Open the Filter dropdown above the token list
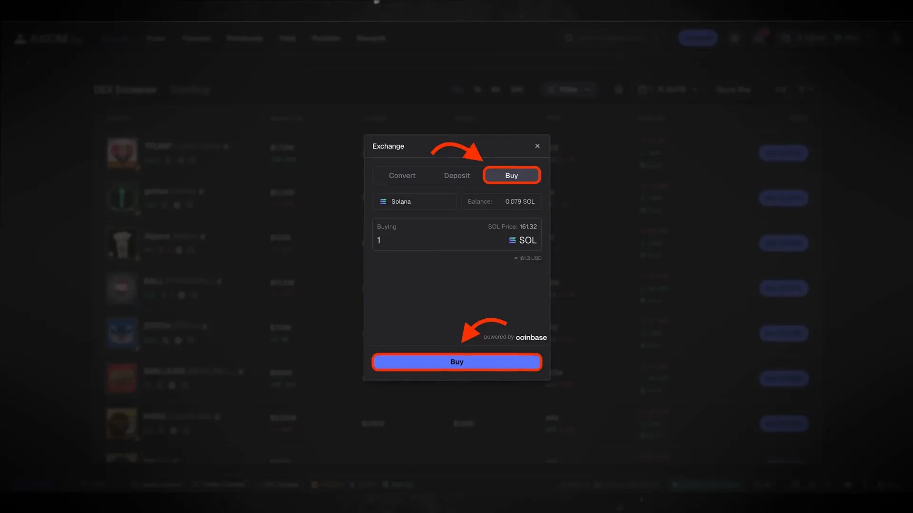This screenshot has height=513, width=913. tap(569, 89)
